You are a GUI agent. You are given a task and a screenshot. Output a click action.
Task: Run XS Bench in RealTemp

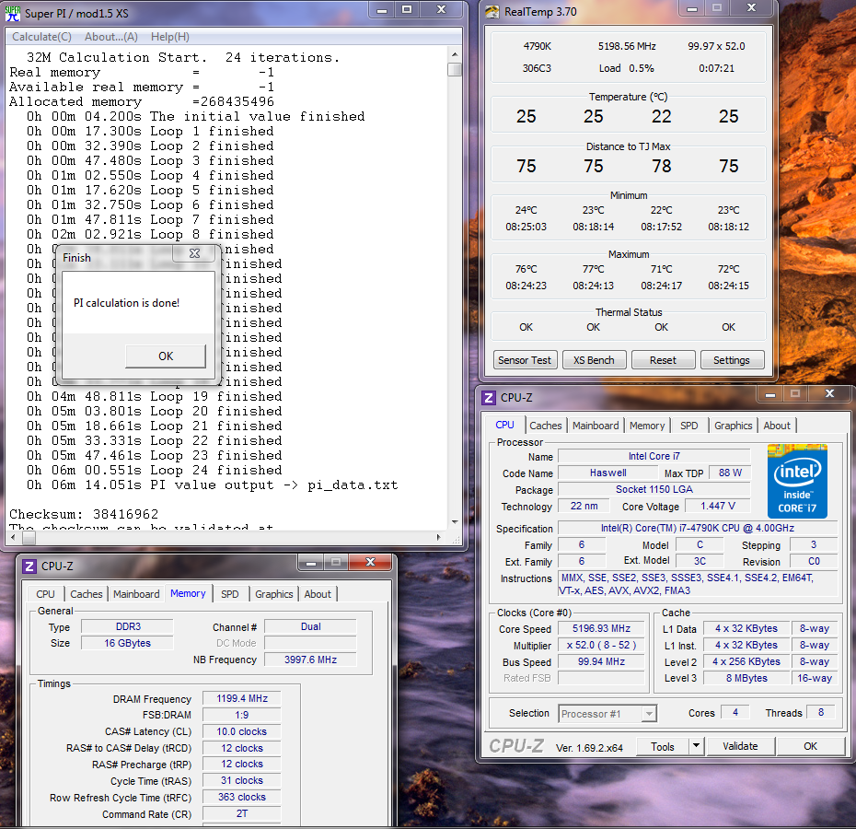(x=594, y=360)
